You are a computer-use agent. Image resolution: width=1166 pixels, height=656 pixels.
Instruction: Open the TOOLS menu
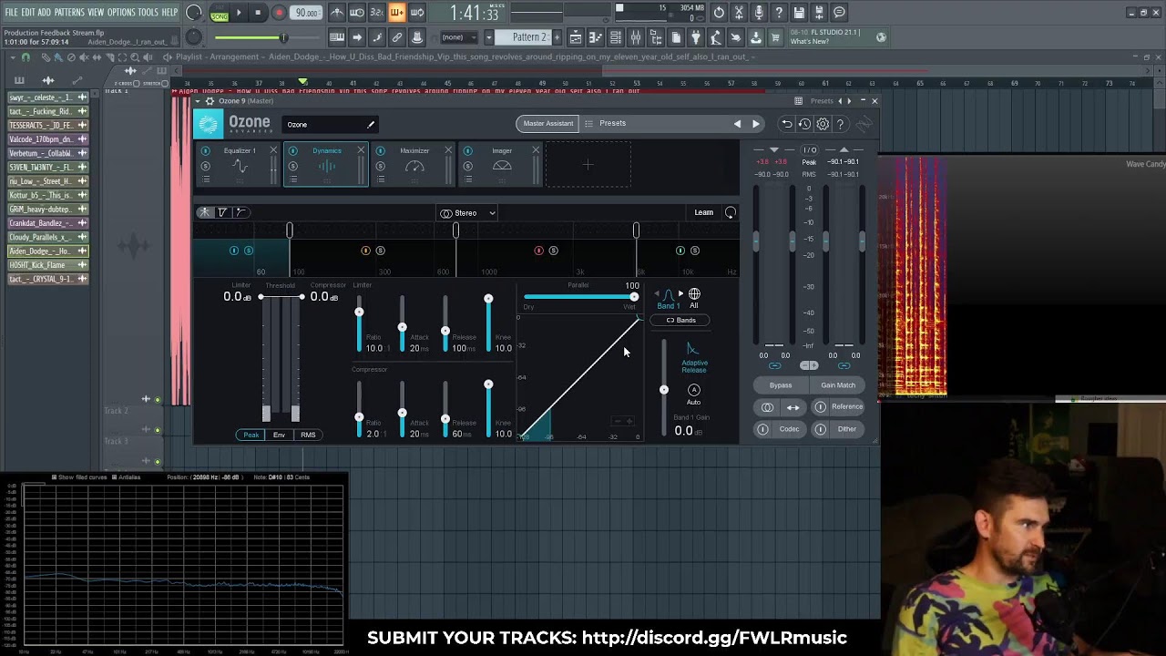(x=148, y=12)
